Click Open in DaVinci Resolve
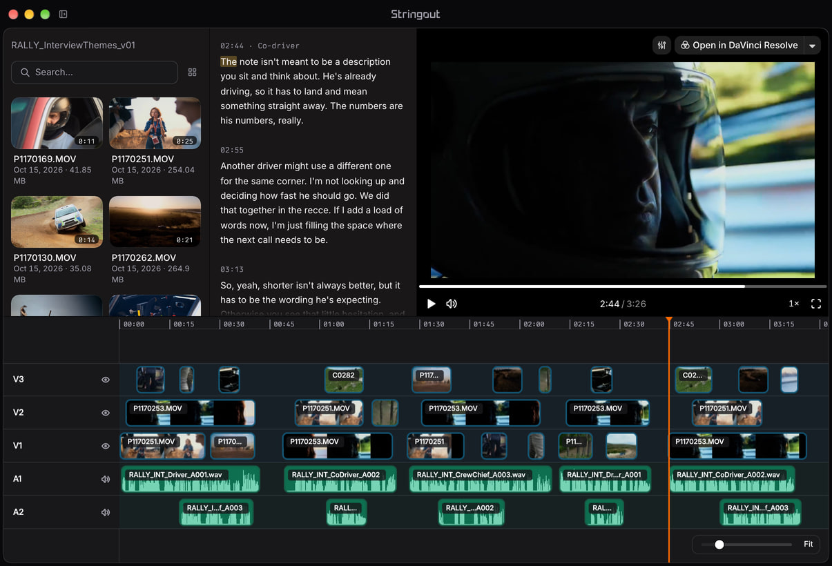 pos(739,46)
